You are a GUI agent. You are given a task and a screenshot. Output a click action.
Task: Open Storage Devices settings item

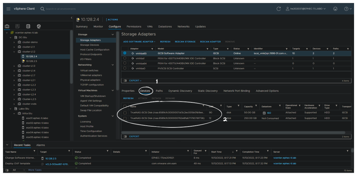pos(90,45)
